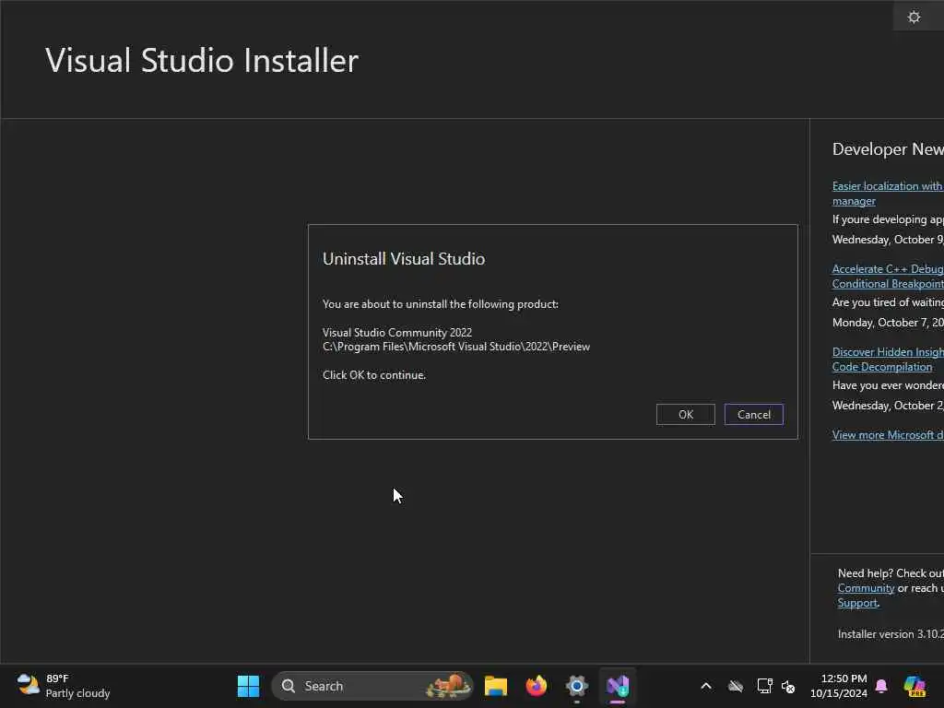Click the Developer News heading

click(x=888, y=149)
